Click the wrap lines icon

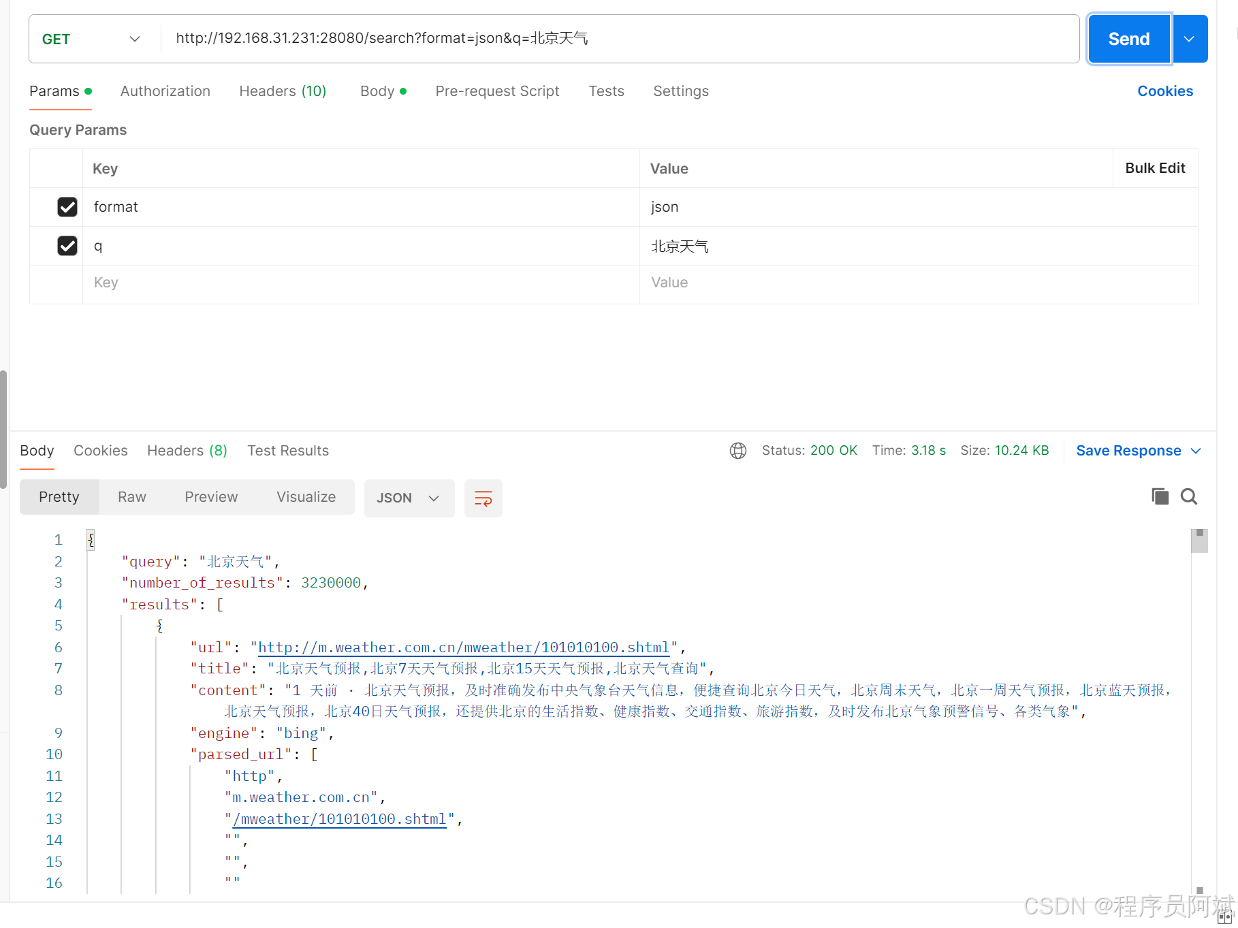click(483, 498)
